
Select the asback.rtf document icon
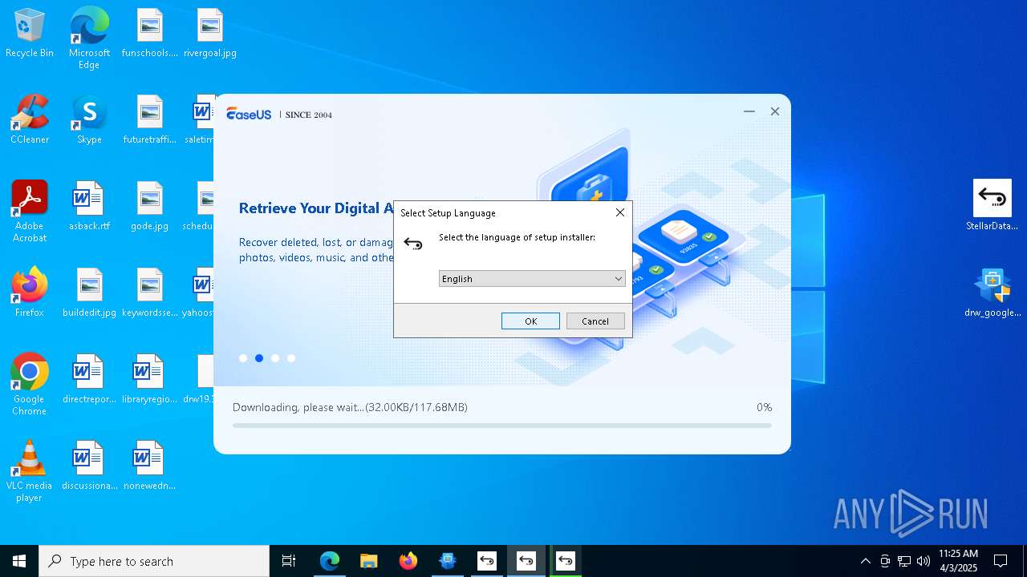pos(89,207)
